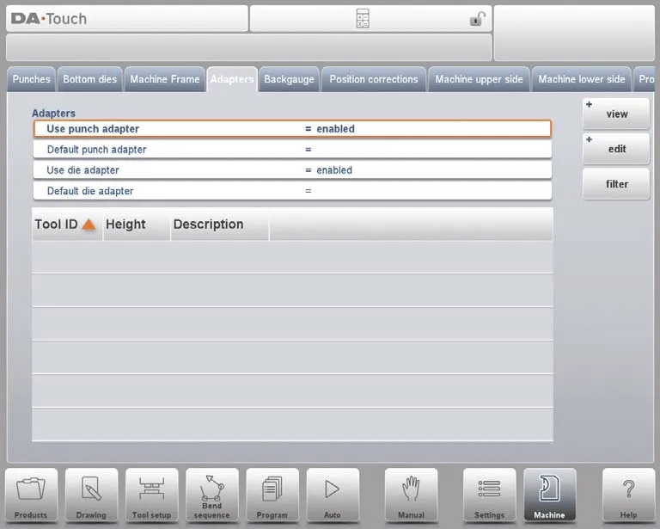Toggle Use punch adapter setting
Screen dimensions: 660x529
(292, 129)
